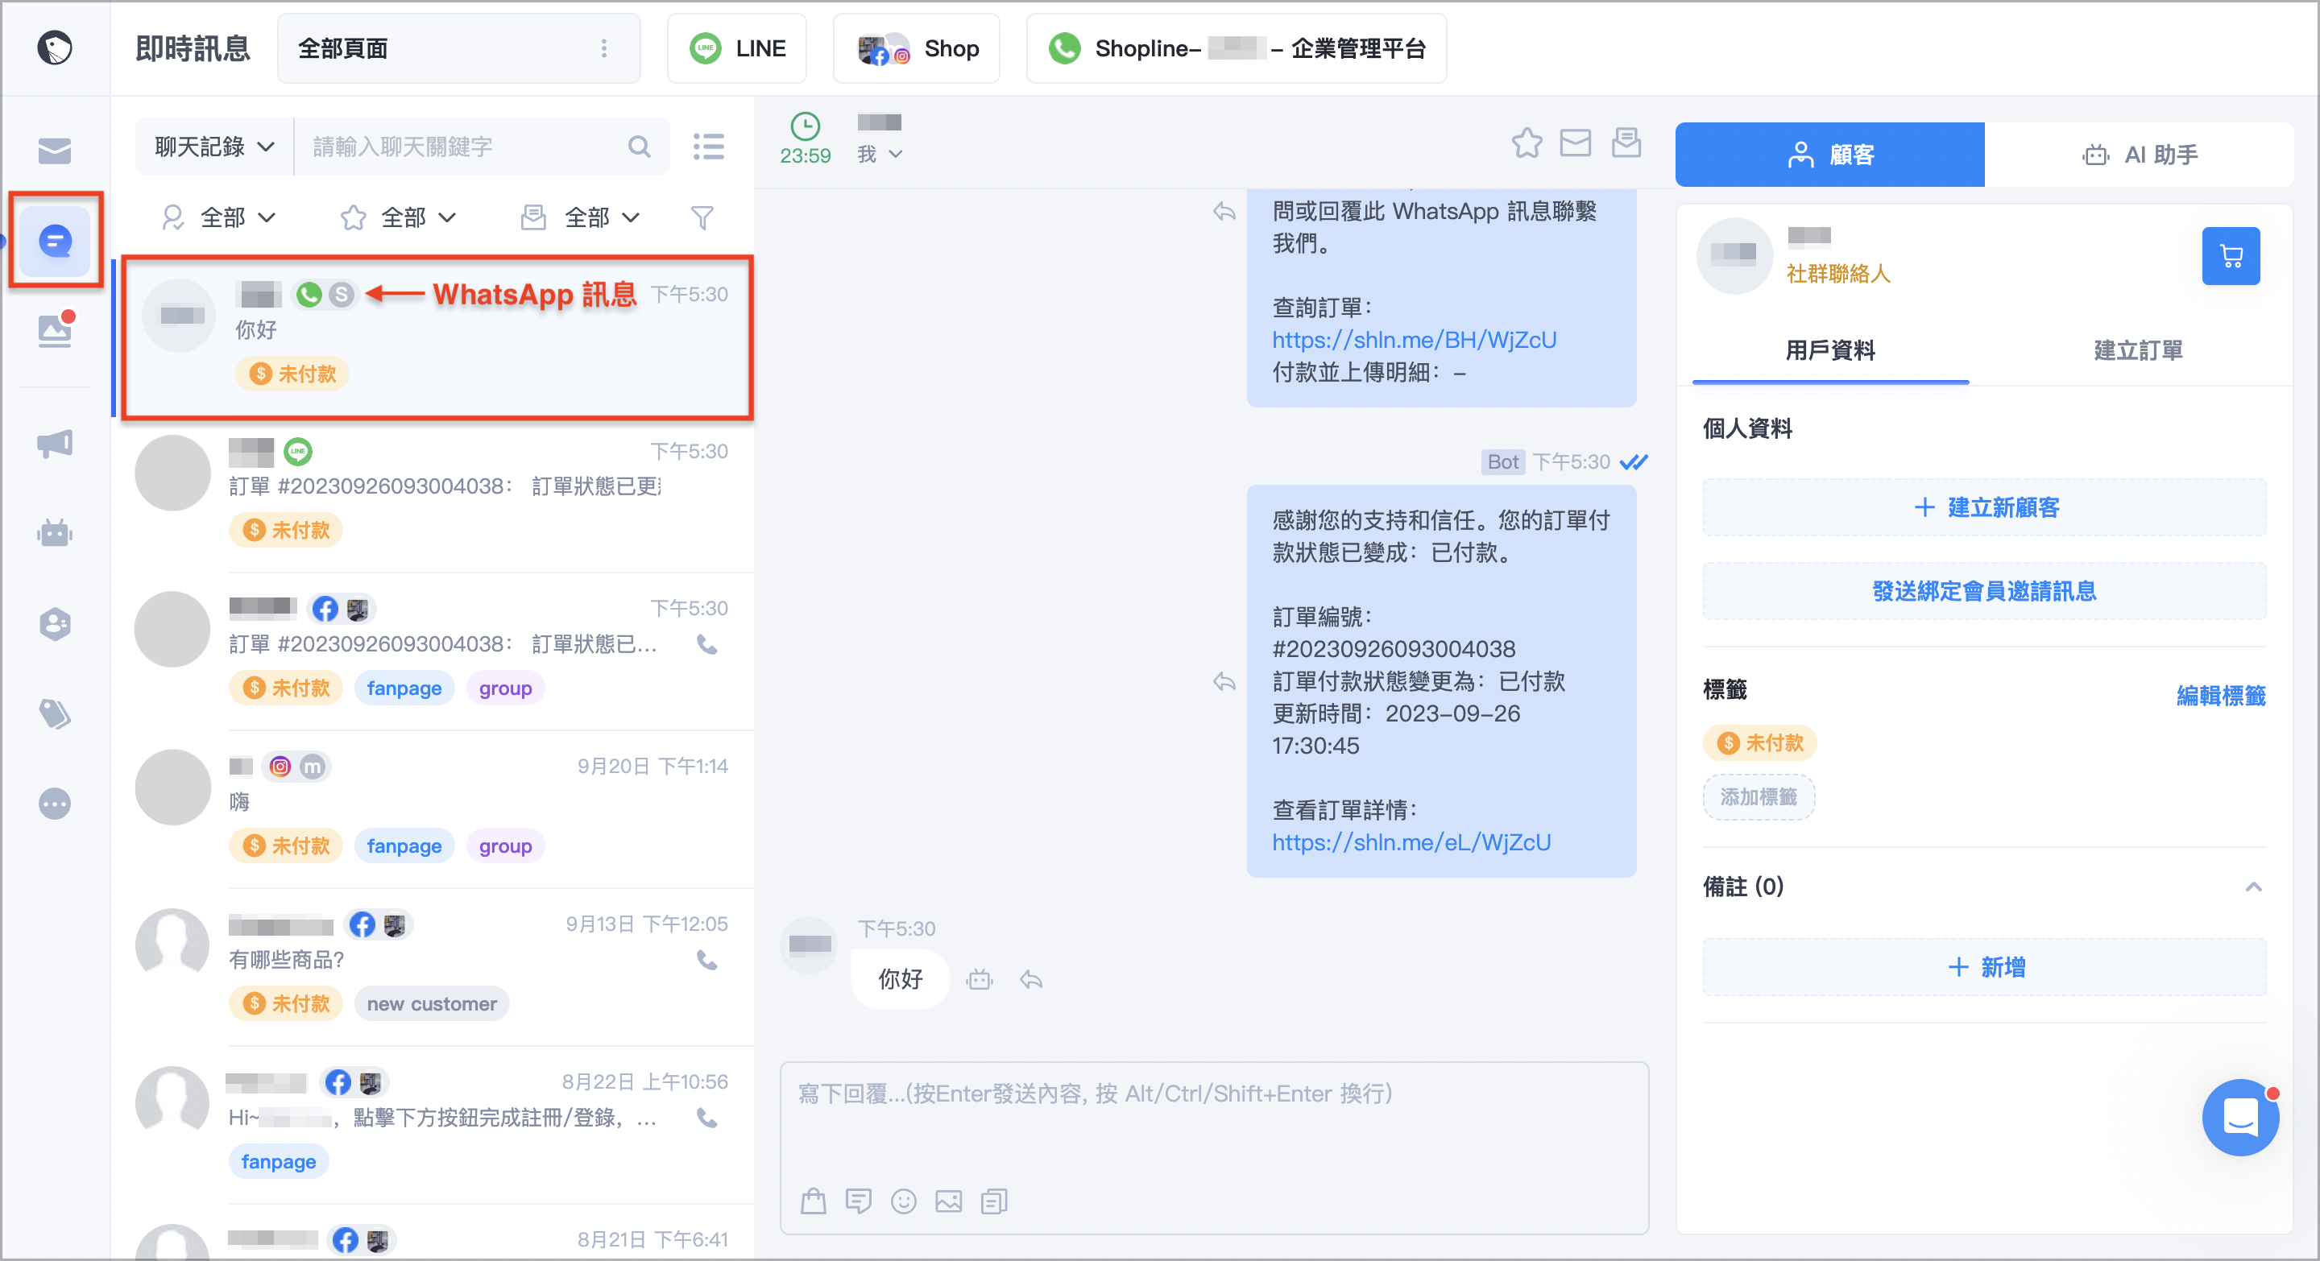The width and height of the screenshot is (2320, 1261).
Task: Open the WhatsApp 你好 conversation
Action: [x=436, y=338]
